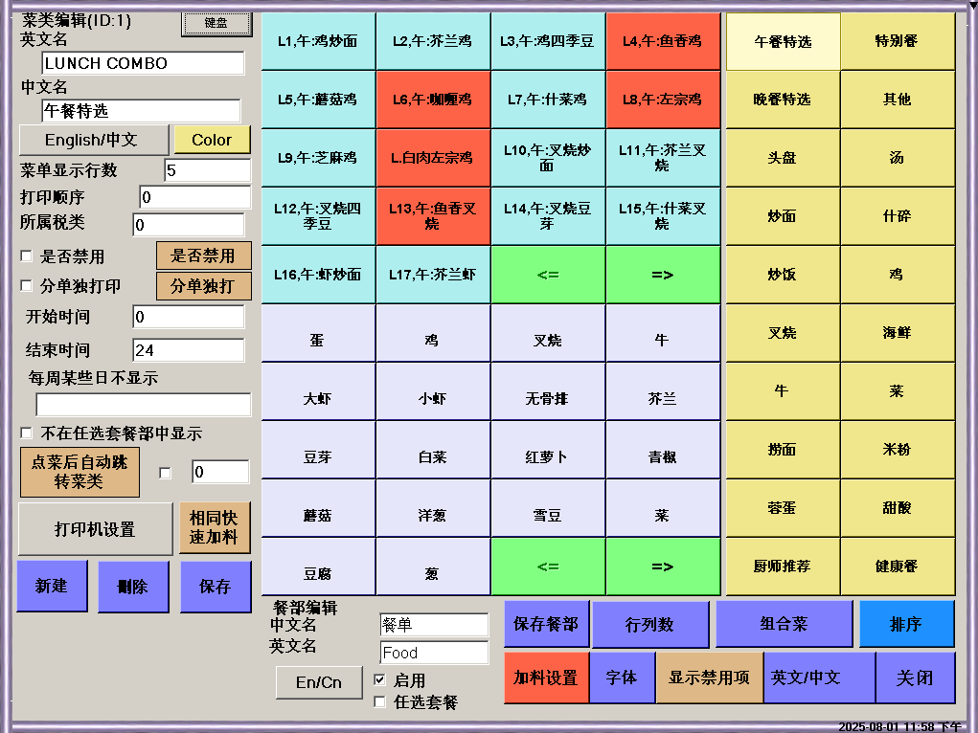Screen dimensions: 978x733
Task: Enable the 分单独打印 checkbox
Action: 27,285
